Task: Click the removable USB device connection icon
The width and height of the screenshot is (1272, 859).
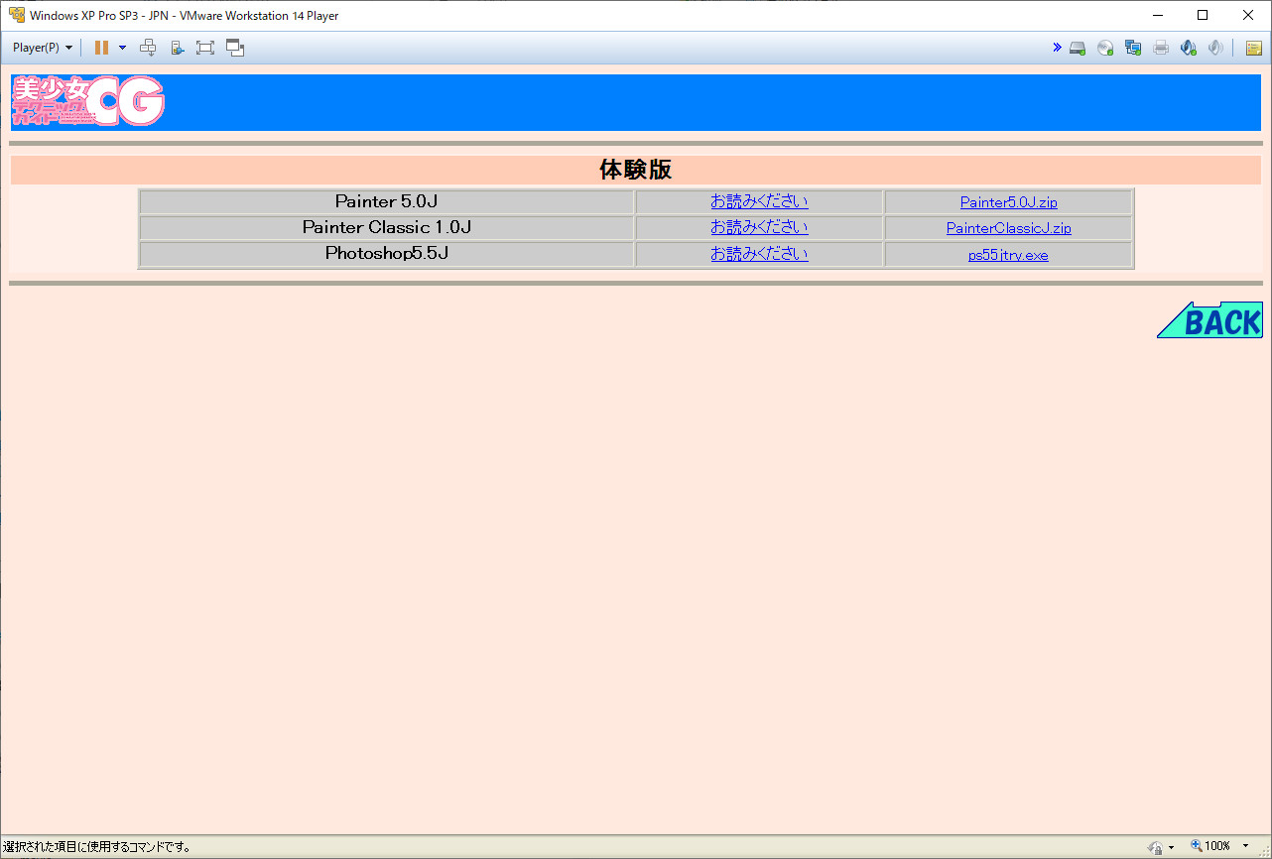Action: click(177, 48)
